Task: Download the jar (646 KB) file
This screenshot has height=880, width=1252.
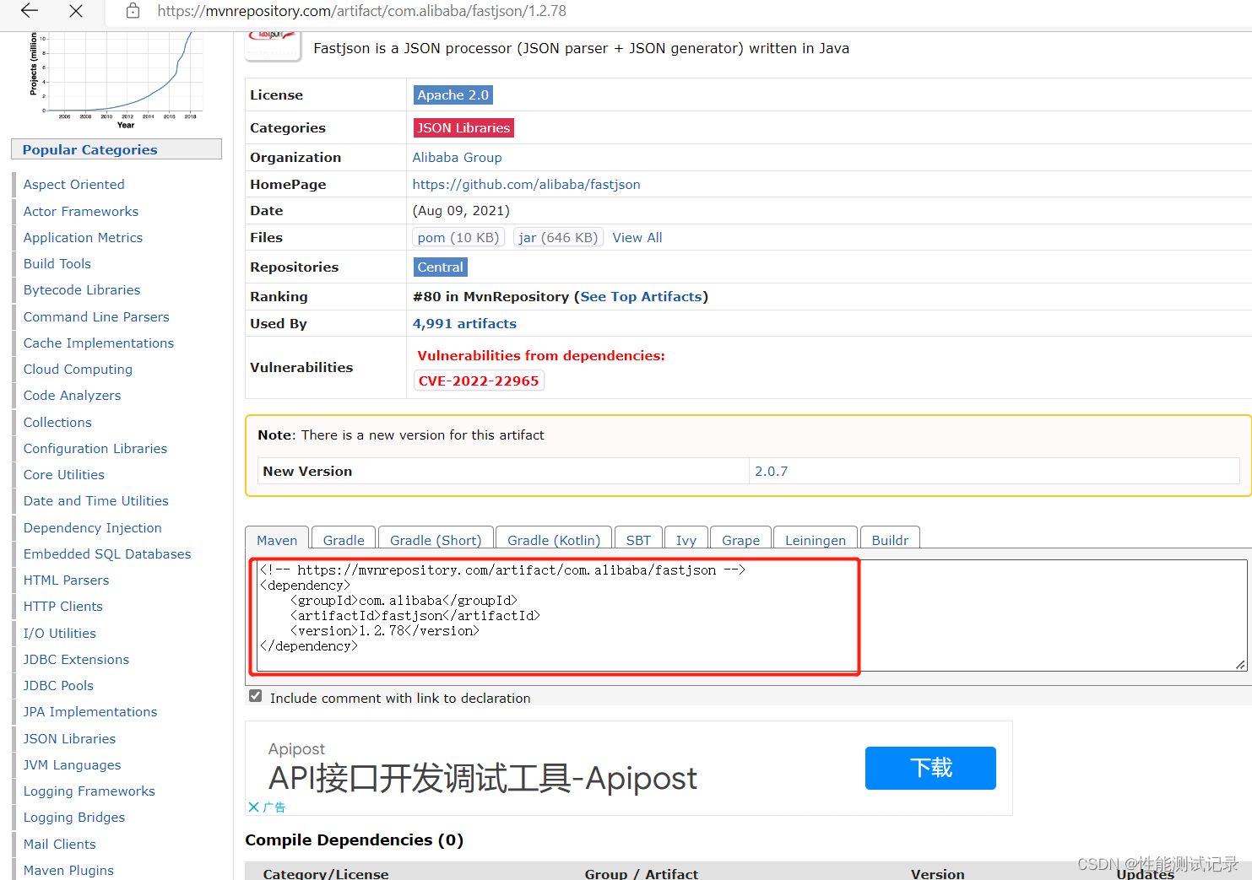Action: (x=558, y=238)
